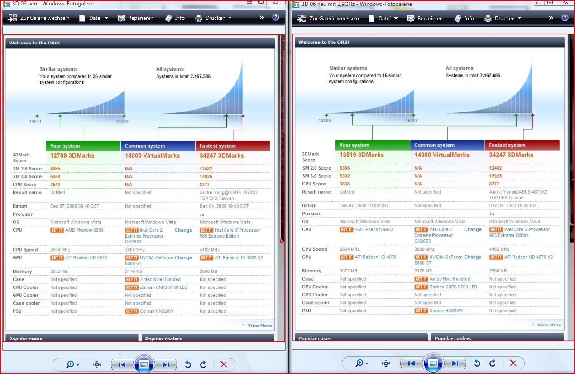Click Change next to NVIDIA GeForce, right 2,9GHz image

click(x=473, y=257)
